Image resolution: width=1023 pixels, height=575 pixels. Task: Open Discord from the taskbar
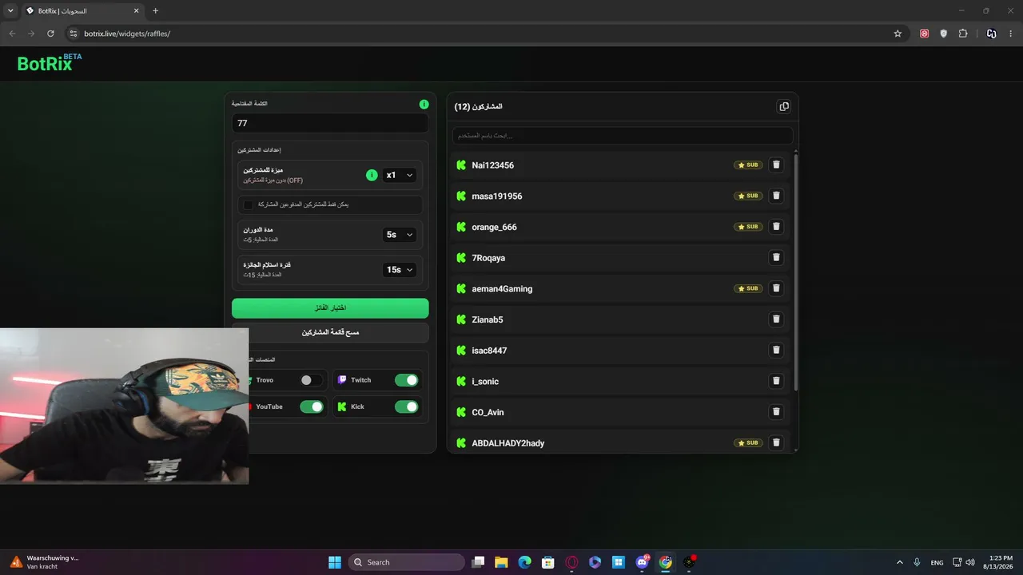pyautogui.click(x=643, y=562)
